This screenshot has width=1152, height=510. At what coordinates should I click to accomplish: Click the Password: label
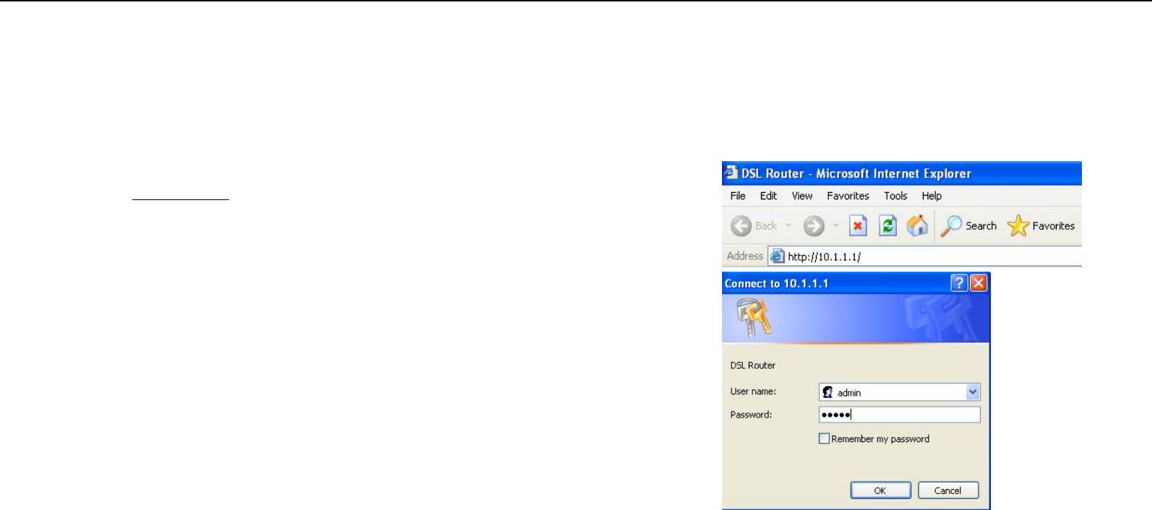751,415
